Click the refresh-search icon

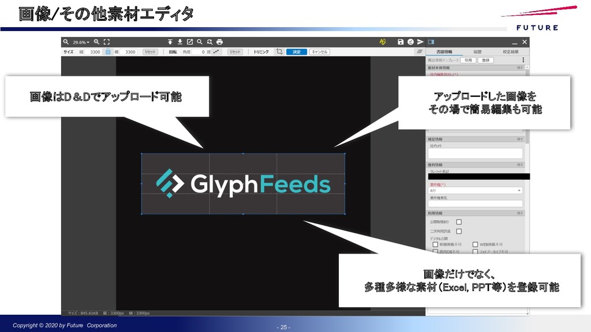[x=210, y=41]
